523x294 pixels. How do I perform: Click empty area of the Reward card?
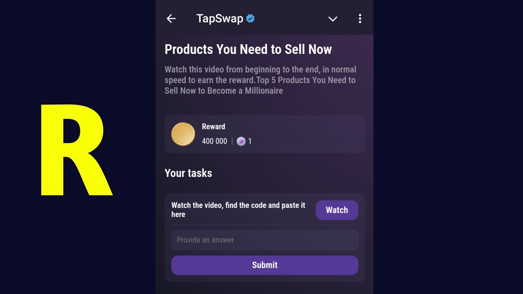311,134
